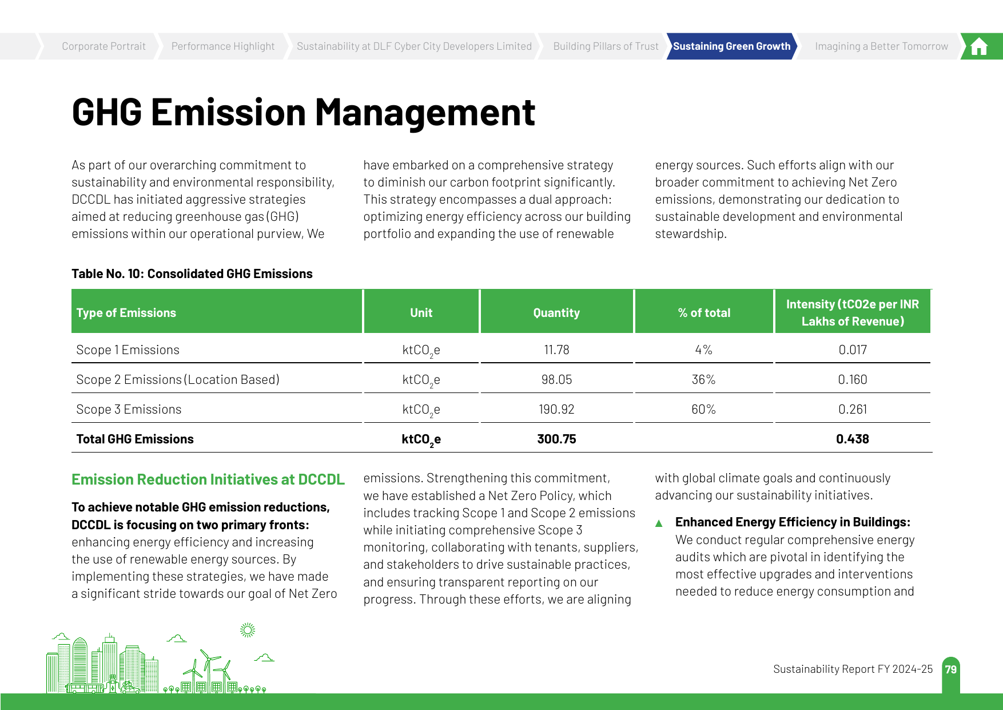Viewport: 1003px width, 710px height.
Task: Open the Corporate Portrait tab
Action: coord(104,46)
